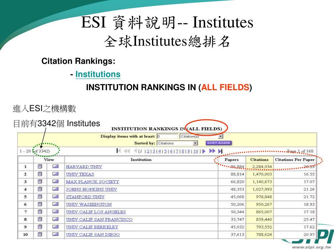The image size is (334, 250).
Task: Open document icon for Univ Calif Berkeley row
Action: (40, 227)
